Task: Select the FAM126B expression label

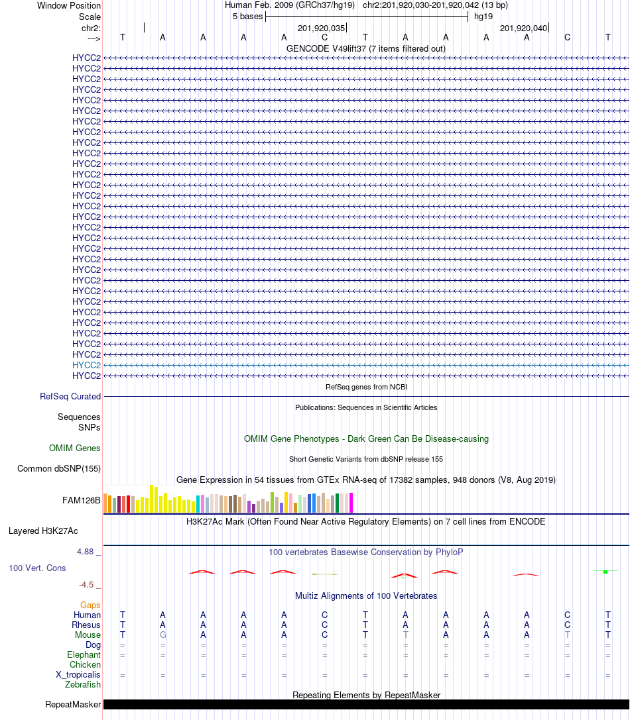Action: coord(82,501)
